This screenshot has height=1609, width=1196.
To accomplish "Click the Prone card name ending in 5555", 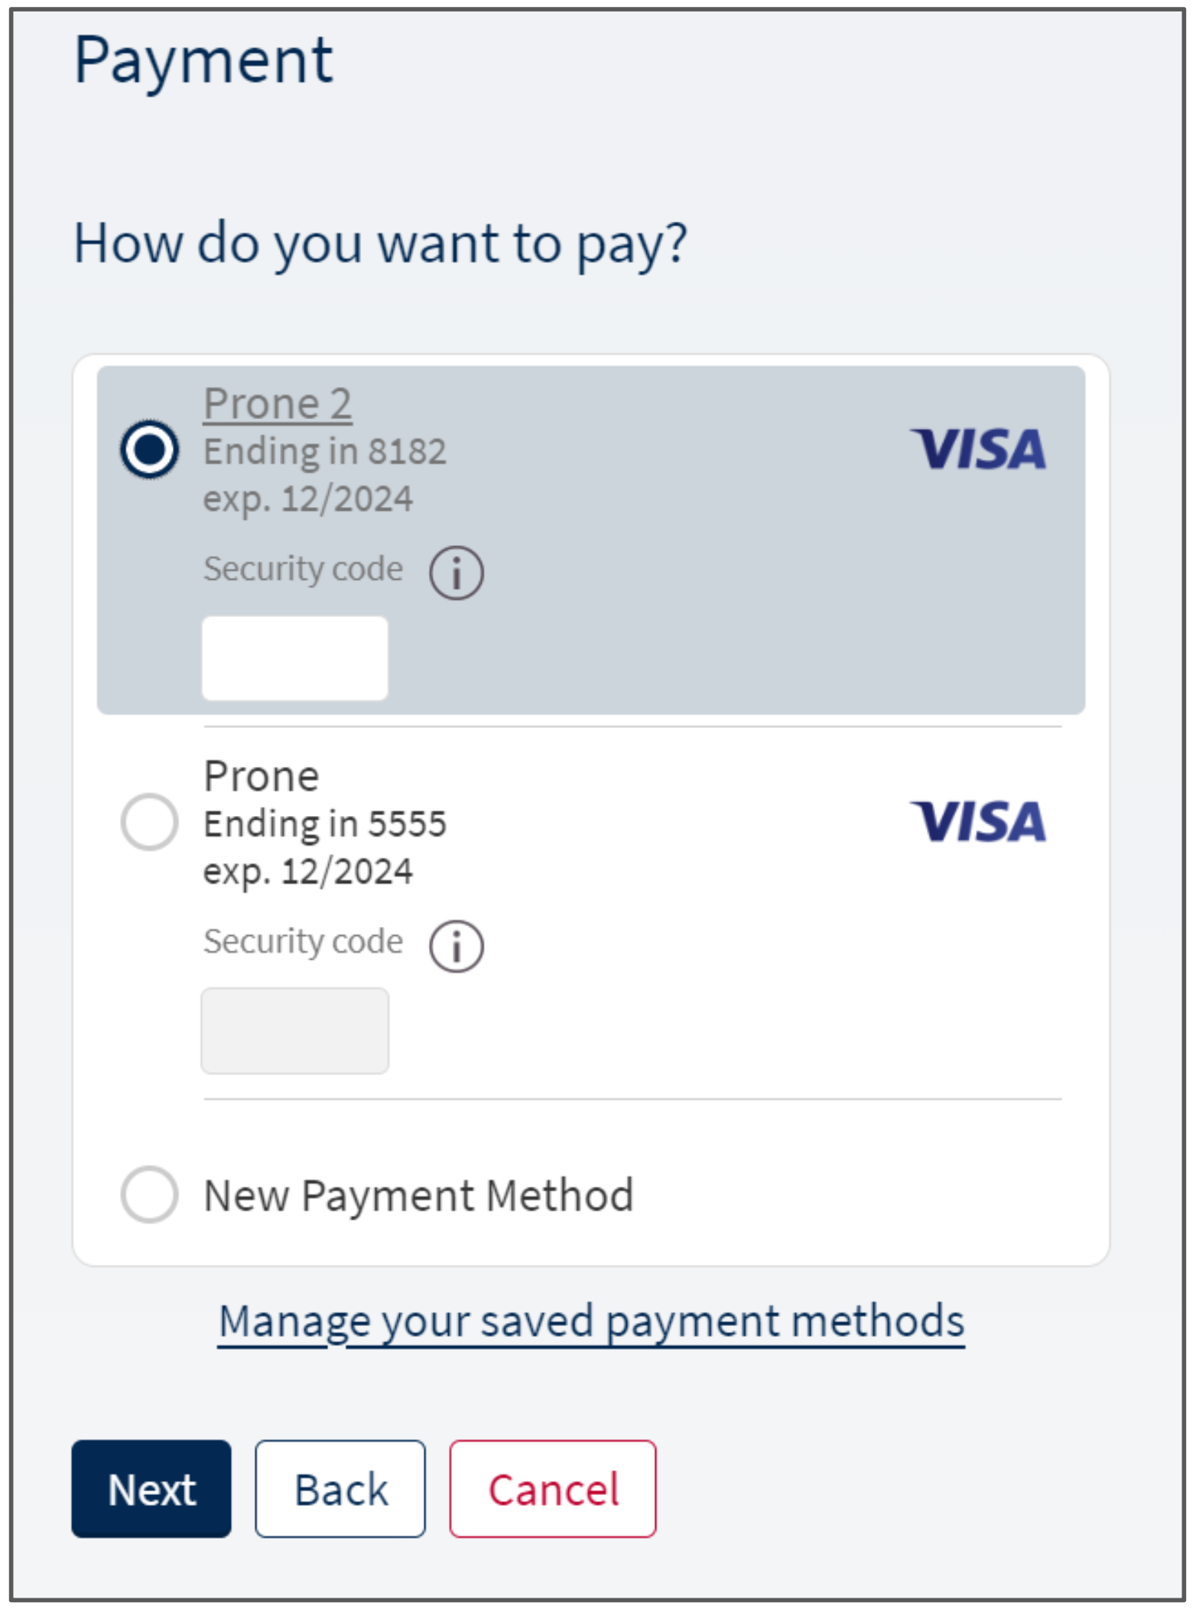I will tap(261, 776).
